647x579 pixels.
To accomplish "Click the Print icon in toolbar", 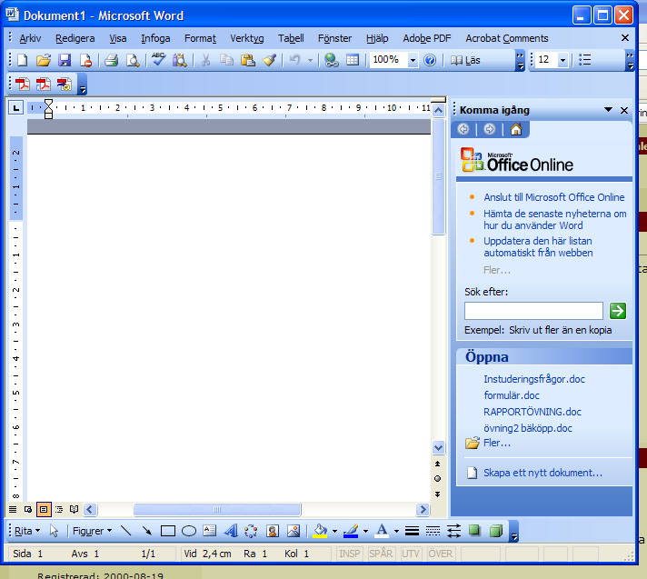I will [112, 60].
